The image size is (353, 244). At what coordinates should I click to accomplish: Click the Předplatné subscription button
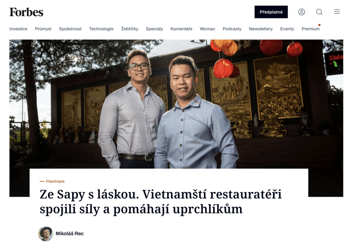pyautogui.click(x=271, y=12)
